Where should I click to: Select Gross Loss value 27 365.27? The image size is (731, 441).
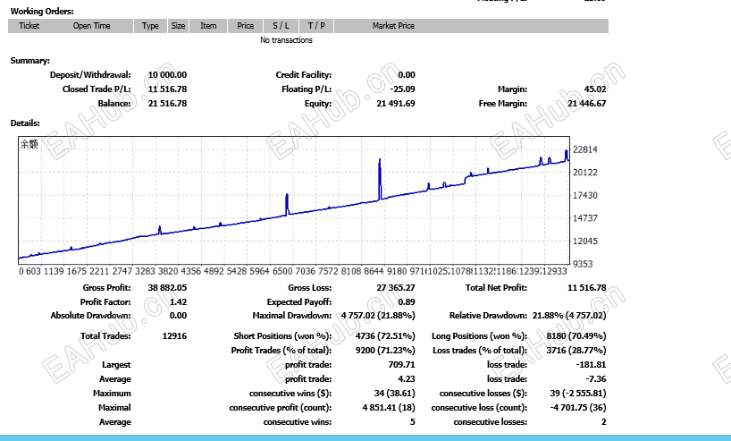(396, 288)
